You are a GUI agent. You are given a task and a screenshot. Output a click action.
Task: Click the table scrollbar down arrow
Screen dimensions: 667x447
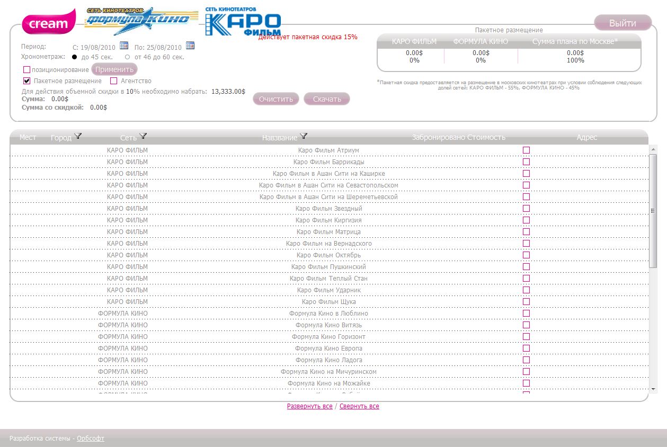coord(653,389)
